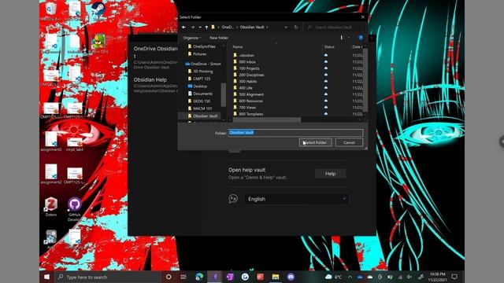Open view options dropdown arrow
Screen dimensions: 504x283
(x=349, y=38)
